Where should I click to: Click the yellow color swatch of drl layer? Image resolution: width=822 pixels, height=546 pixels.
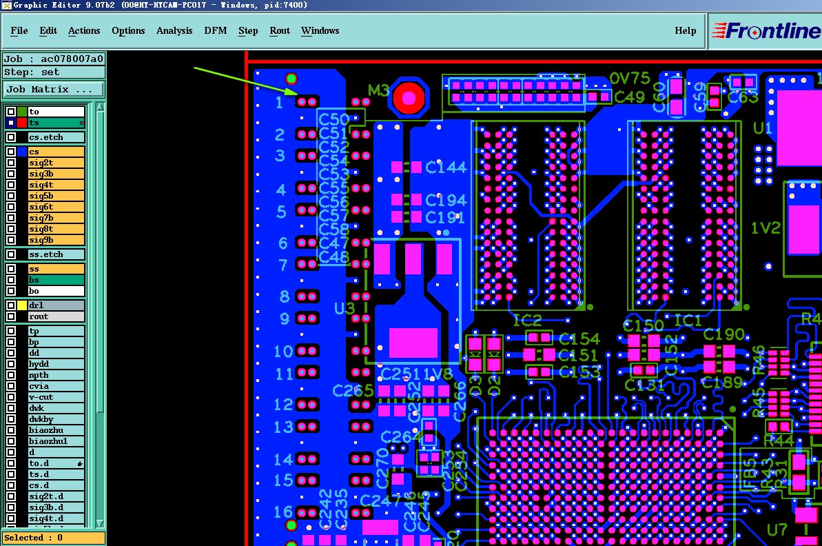[x=22, y=305]
